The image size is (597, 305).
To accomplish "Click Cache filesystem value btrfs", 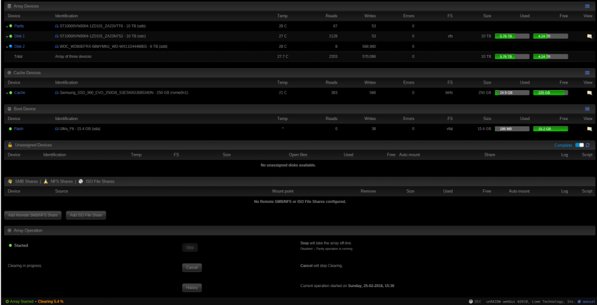I will click(450, 93).
